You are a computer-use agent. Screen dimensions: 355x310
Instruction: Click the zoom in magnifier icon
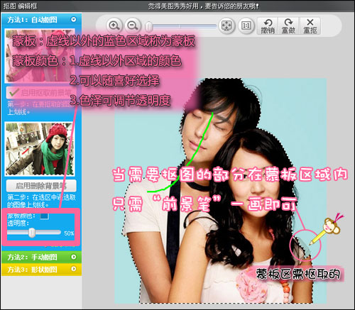pos(114,26)
